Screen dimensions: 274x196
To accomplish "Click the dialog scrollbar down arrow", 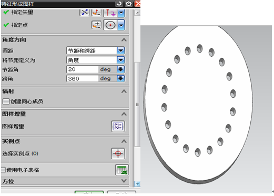I will pyautogui.click(x=137, y=184).
